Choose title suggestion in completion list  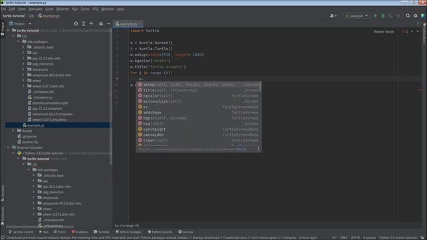click(198, 90)
